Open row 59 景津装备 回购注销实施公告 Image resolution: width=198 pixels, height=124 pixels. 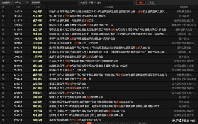[100, 48]
